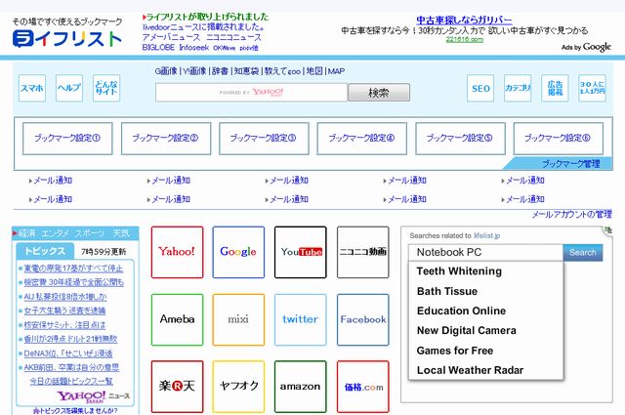
Task: Click the Ads by Google label
Action: pyautogui.click(x=586, y=47)
